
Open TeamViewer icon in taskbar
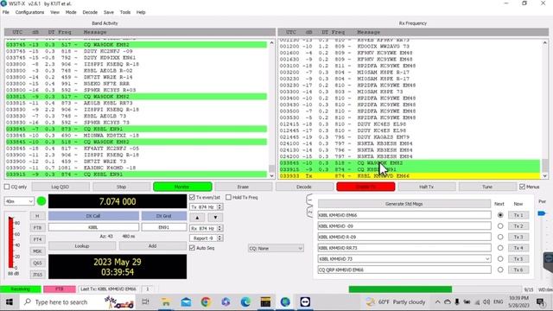click(x=305, y=302)
